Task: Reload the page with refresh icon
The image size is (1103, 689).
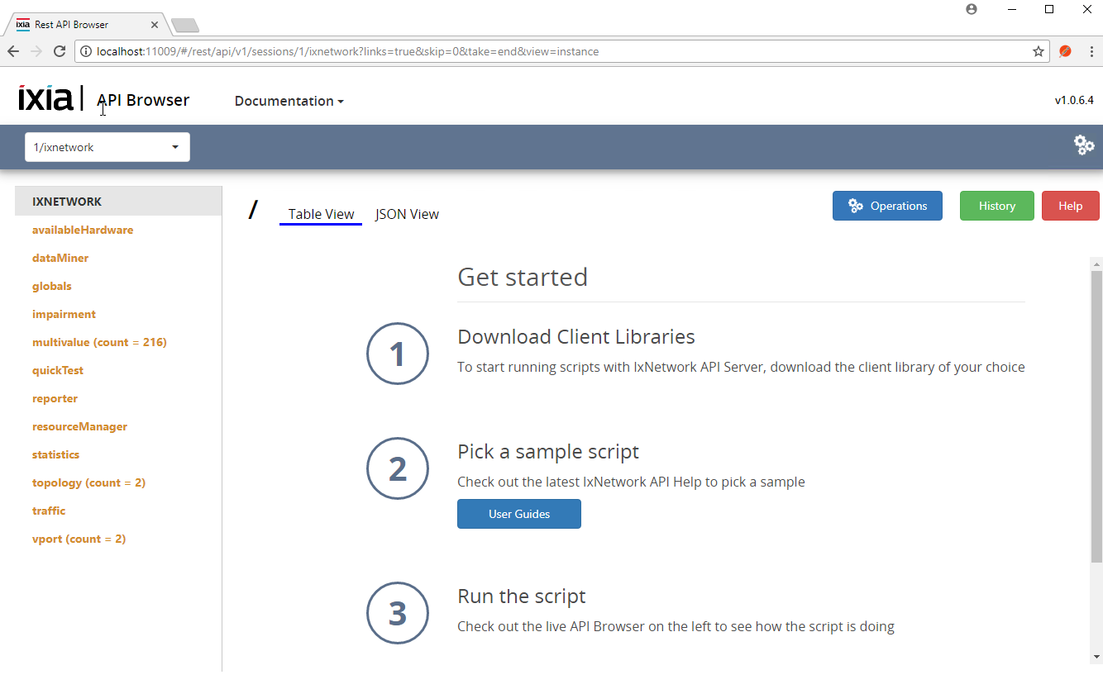Action: [x=60, y=51]
